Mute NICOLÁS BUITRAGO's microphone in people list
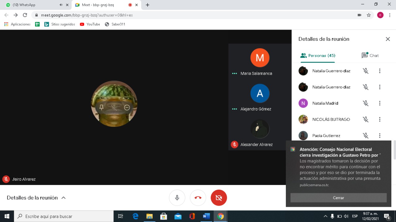This screenshot has height=222, width=396. point(366,119)
